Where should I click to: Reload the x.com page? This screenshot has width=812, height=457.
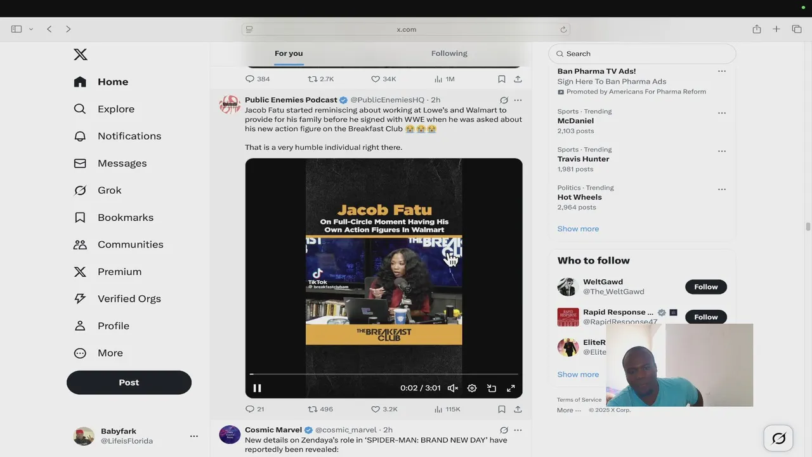(x=563, y=29)
